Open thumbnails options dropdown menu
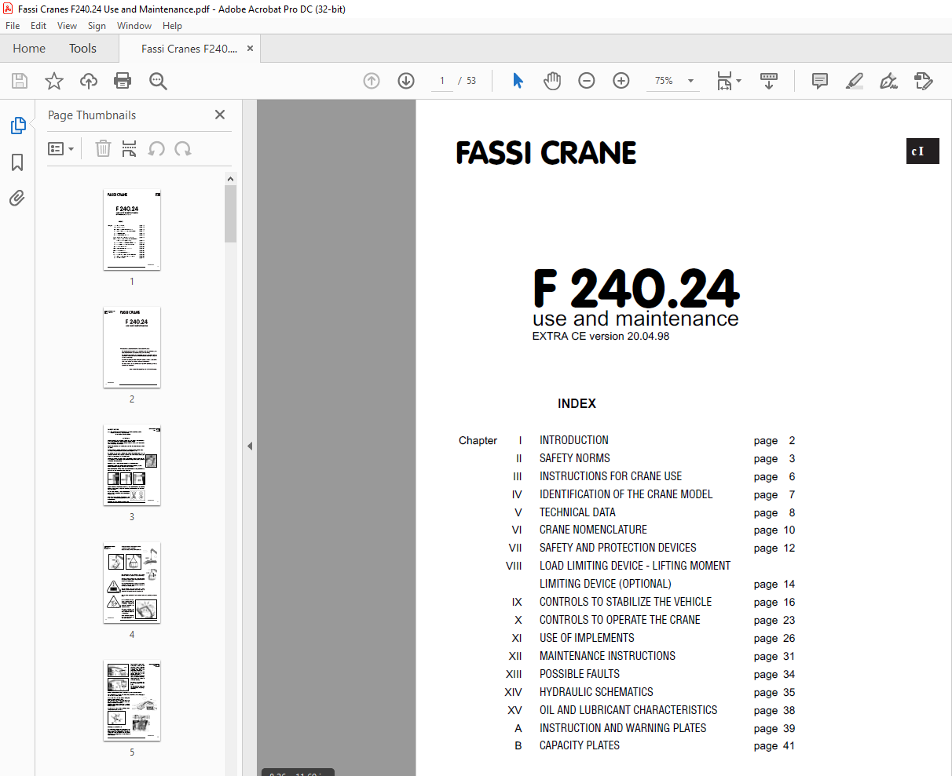Image resolution: width=952 pixels, height=776 pixels. (x=61, y=148)
